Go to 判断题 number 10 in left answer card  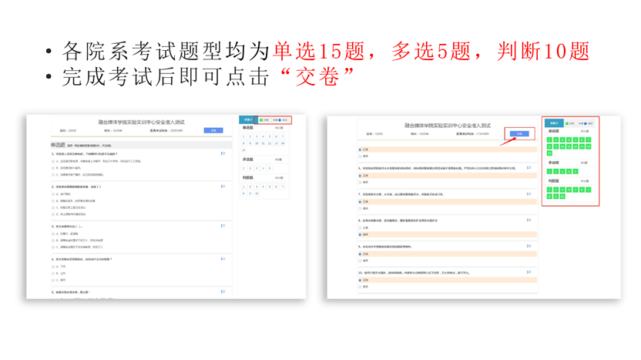click(257, 193)
